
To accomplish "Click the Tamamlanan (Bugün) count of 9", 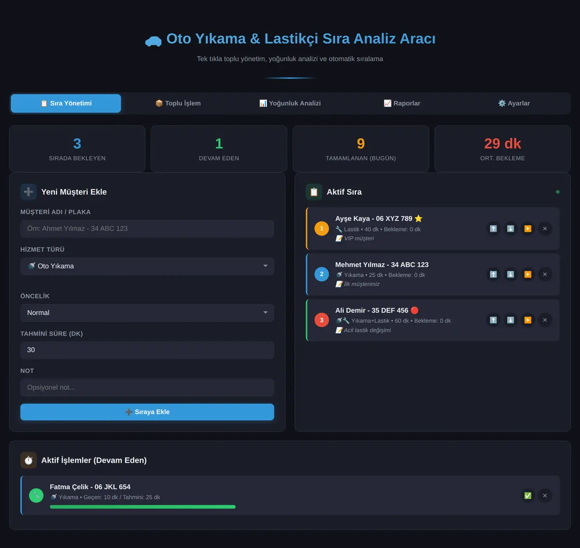I will [361, 143].
